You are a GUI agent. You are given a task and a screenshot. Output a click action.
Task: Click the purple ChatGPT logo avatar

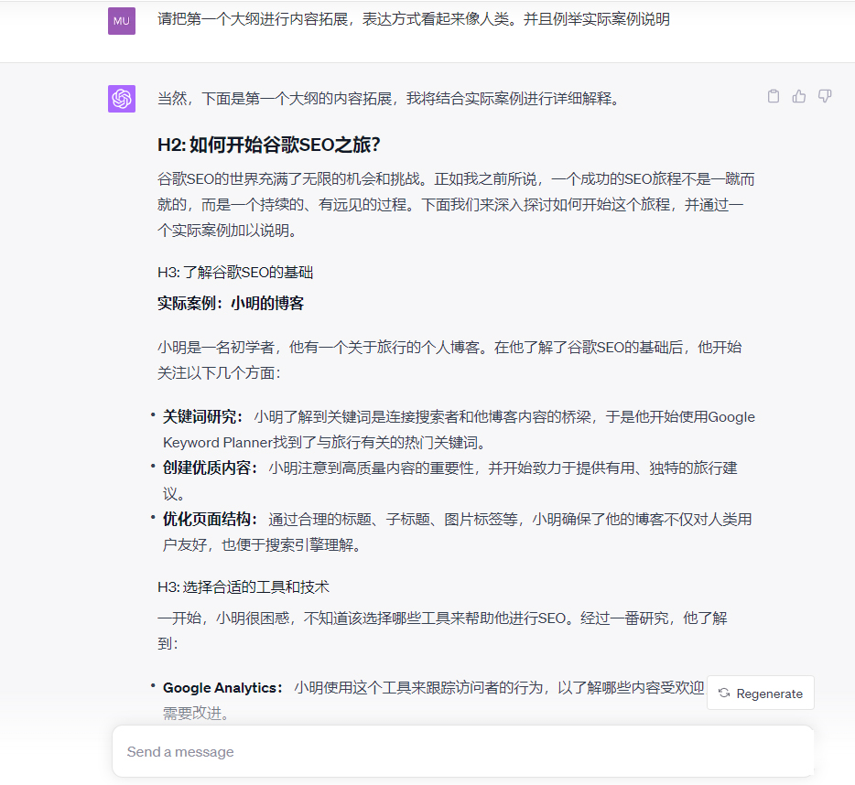122,98
